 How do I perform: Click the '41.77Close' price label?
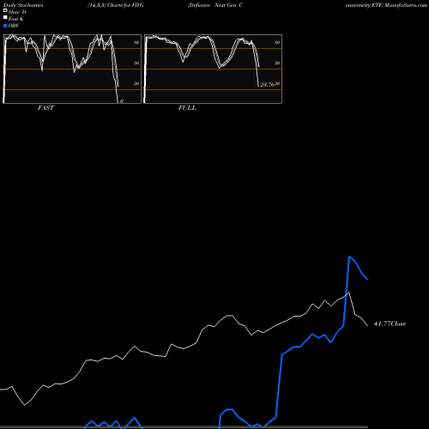(x=390, y=323)
